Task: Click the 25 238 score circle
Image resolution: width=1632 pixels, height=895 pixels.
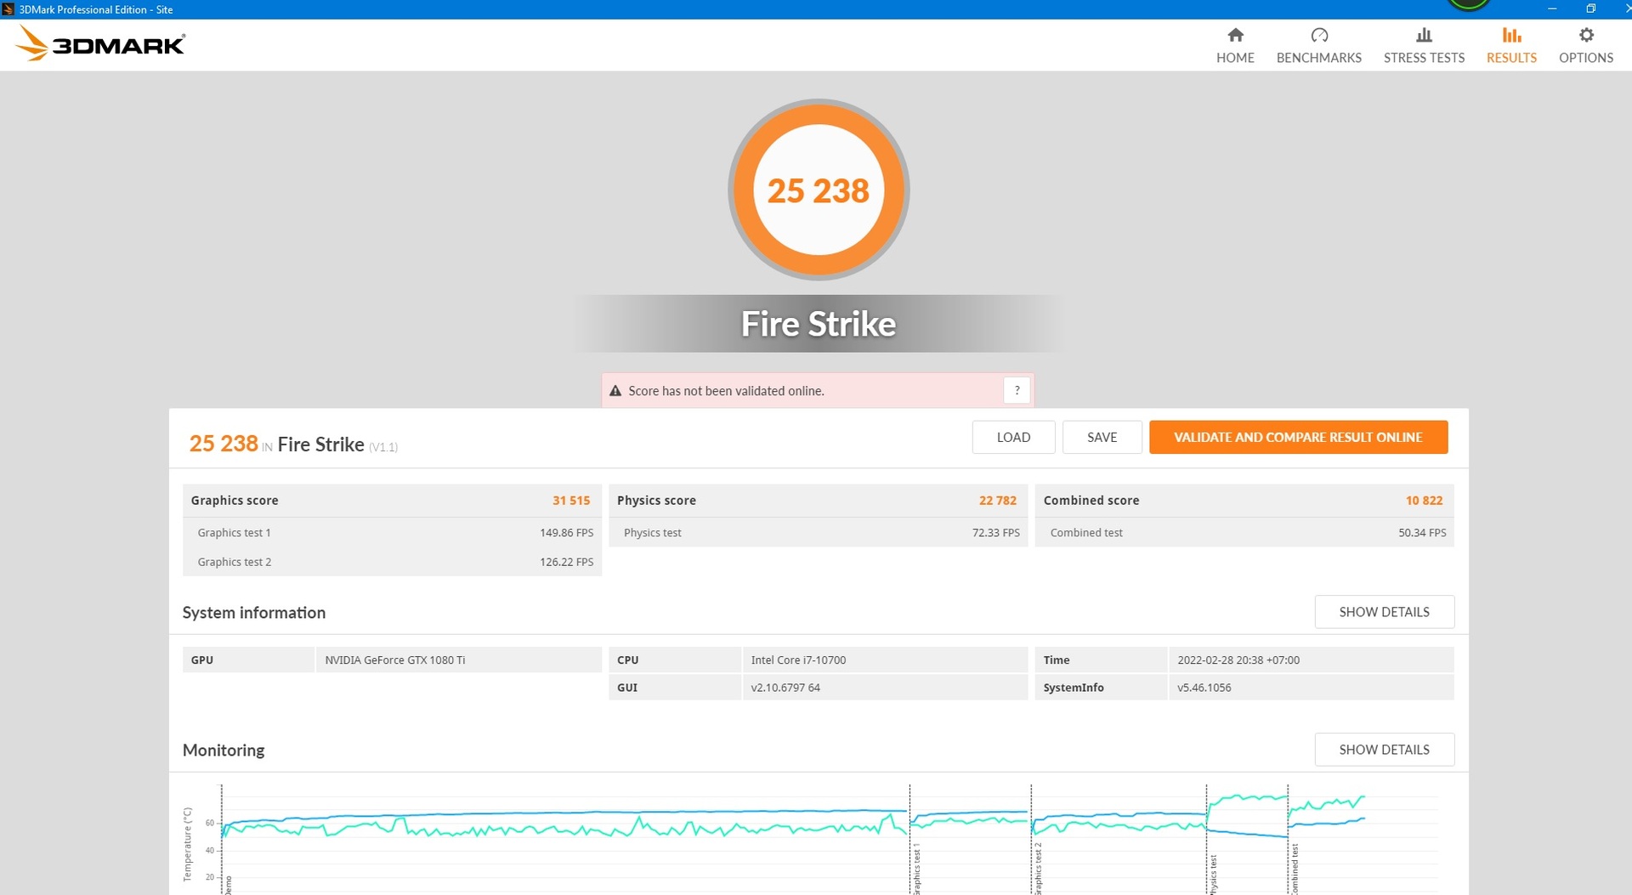Action: pyautogui.click(x=819, y=190)
